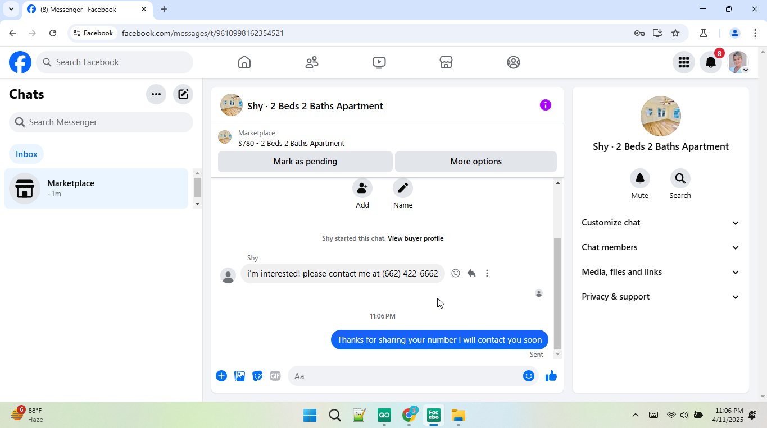Open the Facebook menu grid icon
This screenshot has width=767, height=428.
pyautogui.click(x=684, y=62)
